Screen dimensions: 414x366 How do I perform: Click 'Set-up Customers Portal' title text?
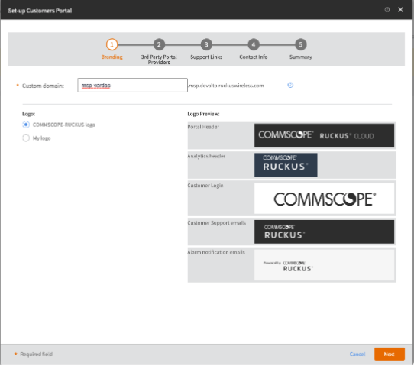[40, 11]
